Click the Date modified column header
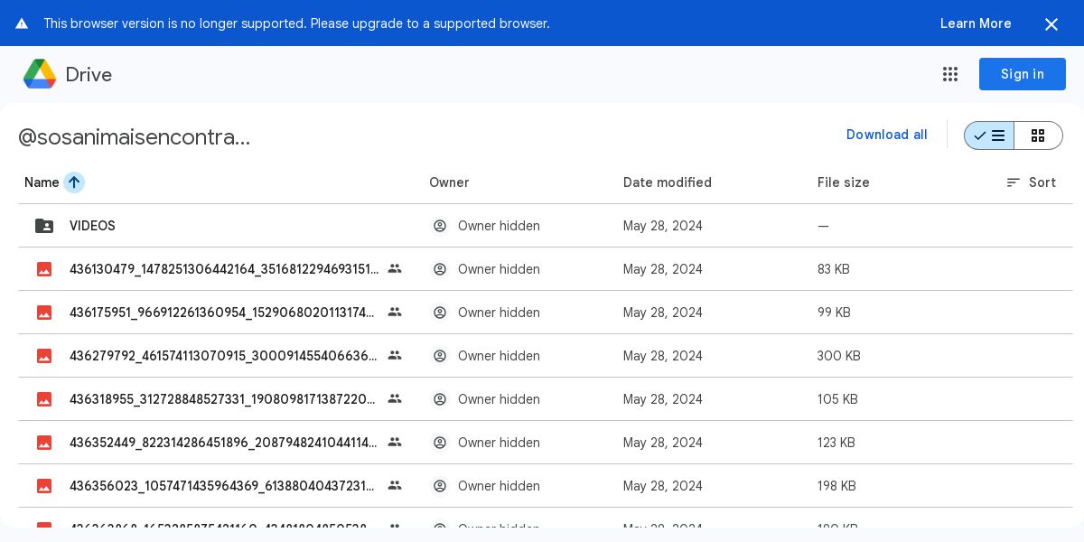 [x=667, y=182]
